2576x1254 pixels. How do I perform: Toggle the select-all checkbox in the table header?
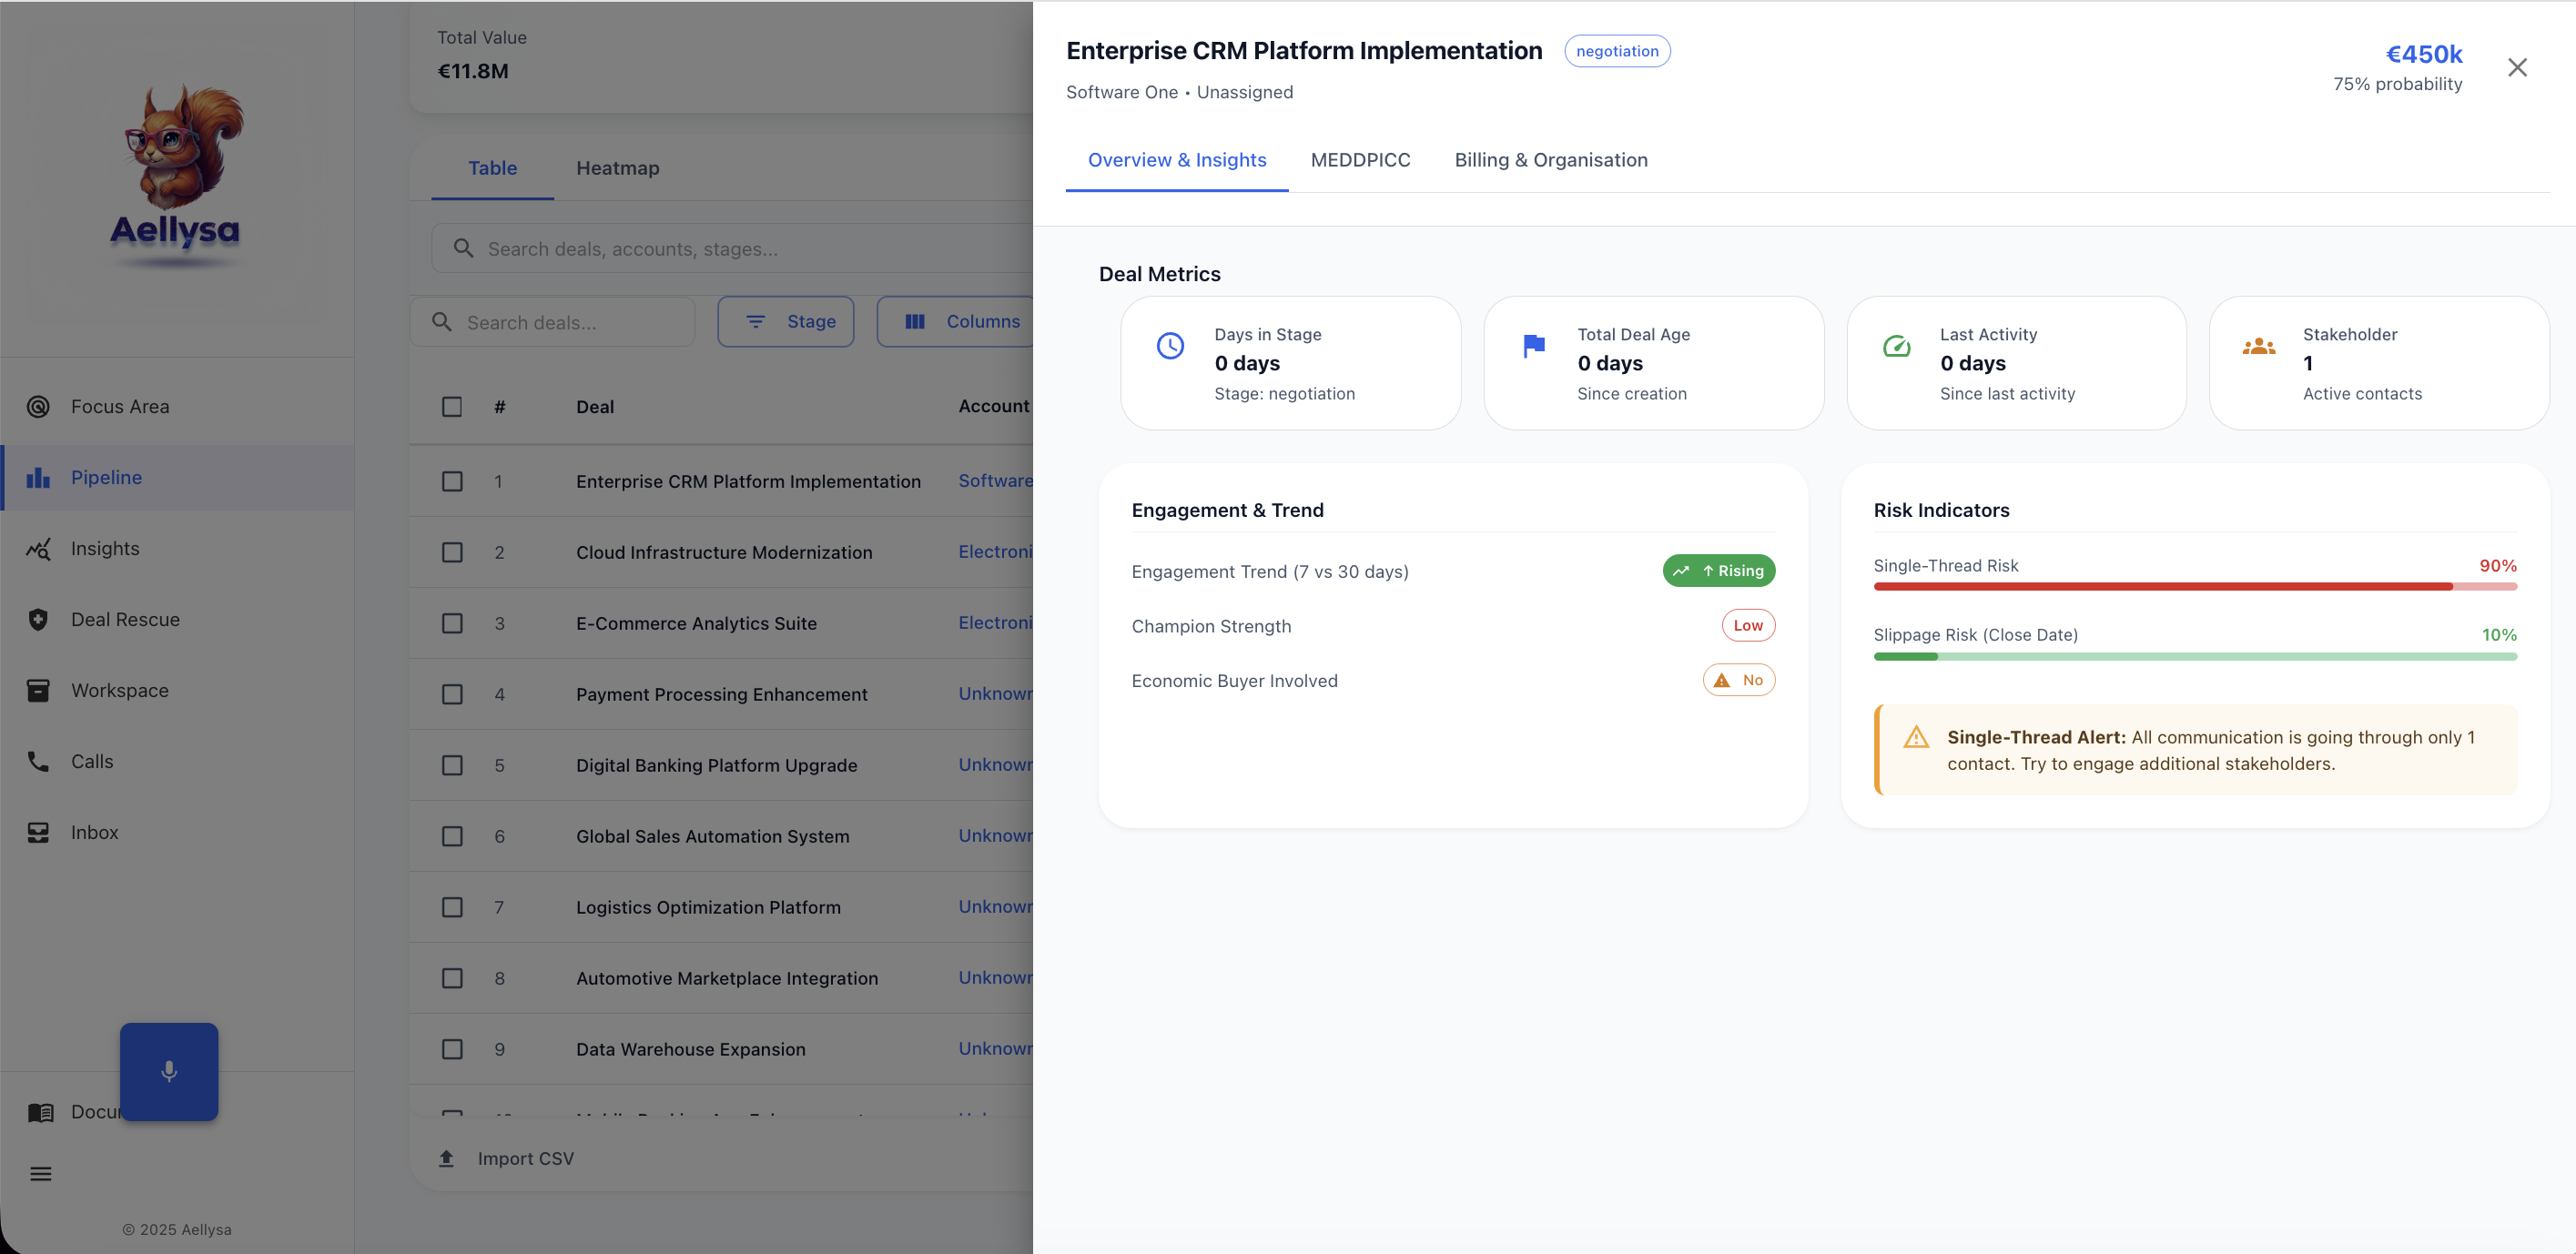point(452,406)
